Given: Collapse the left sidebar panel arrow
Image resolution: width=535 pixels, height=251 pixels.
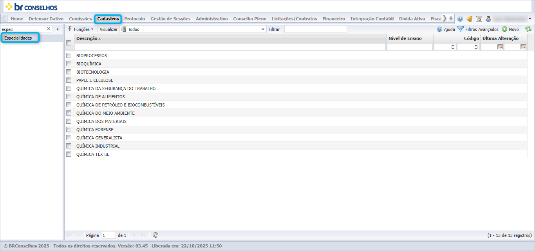Looking at the screenshot, I should pos(58,29).
